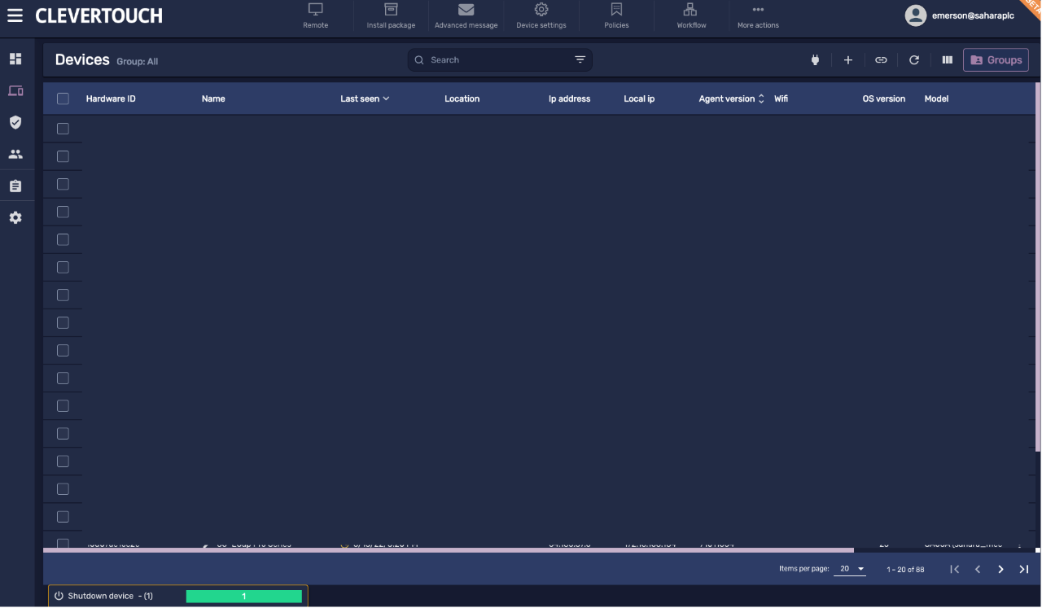Image resolution: width=1042 pixels, height=608 pixels.
Task: Open the hamburger navigation menu
Action: (15, 15)
